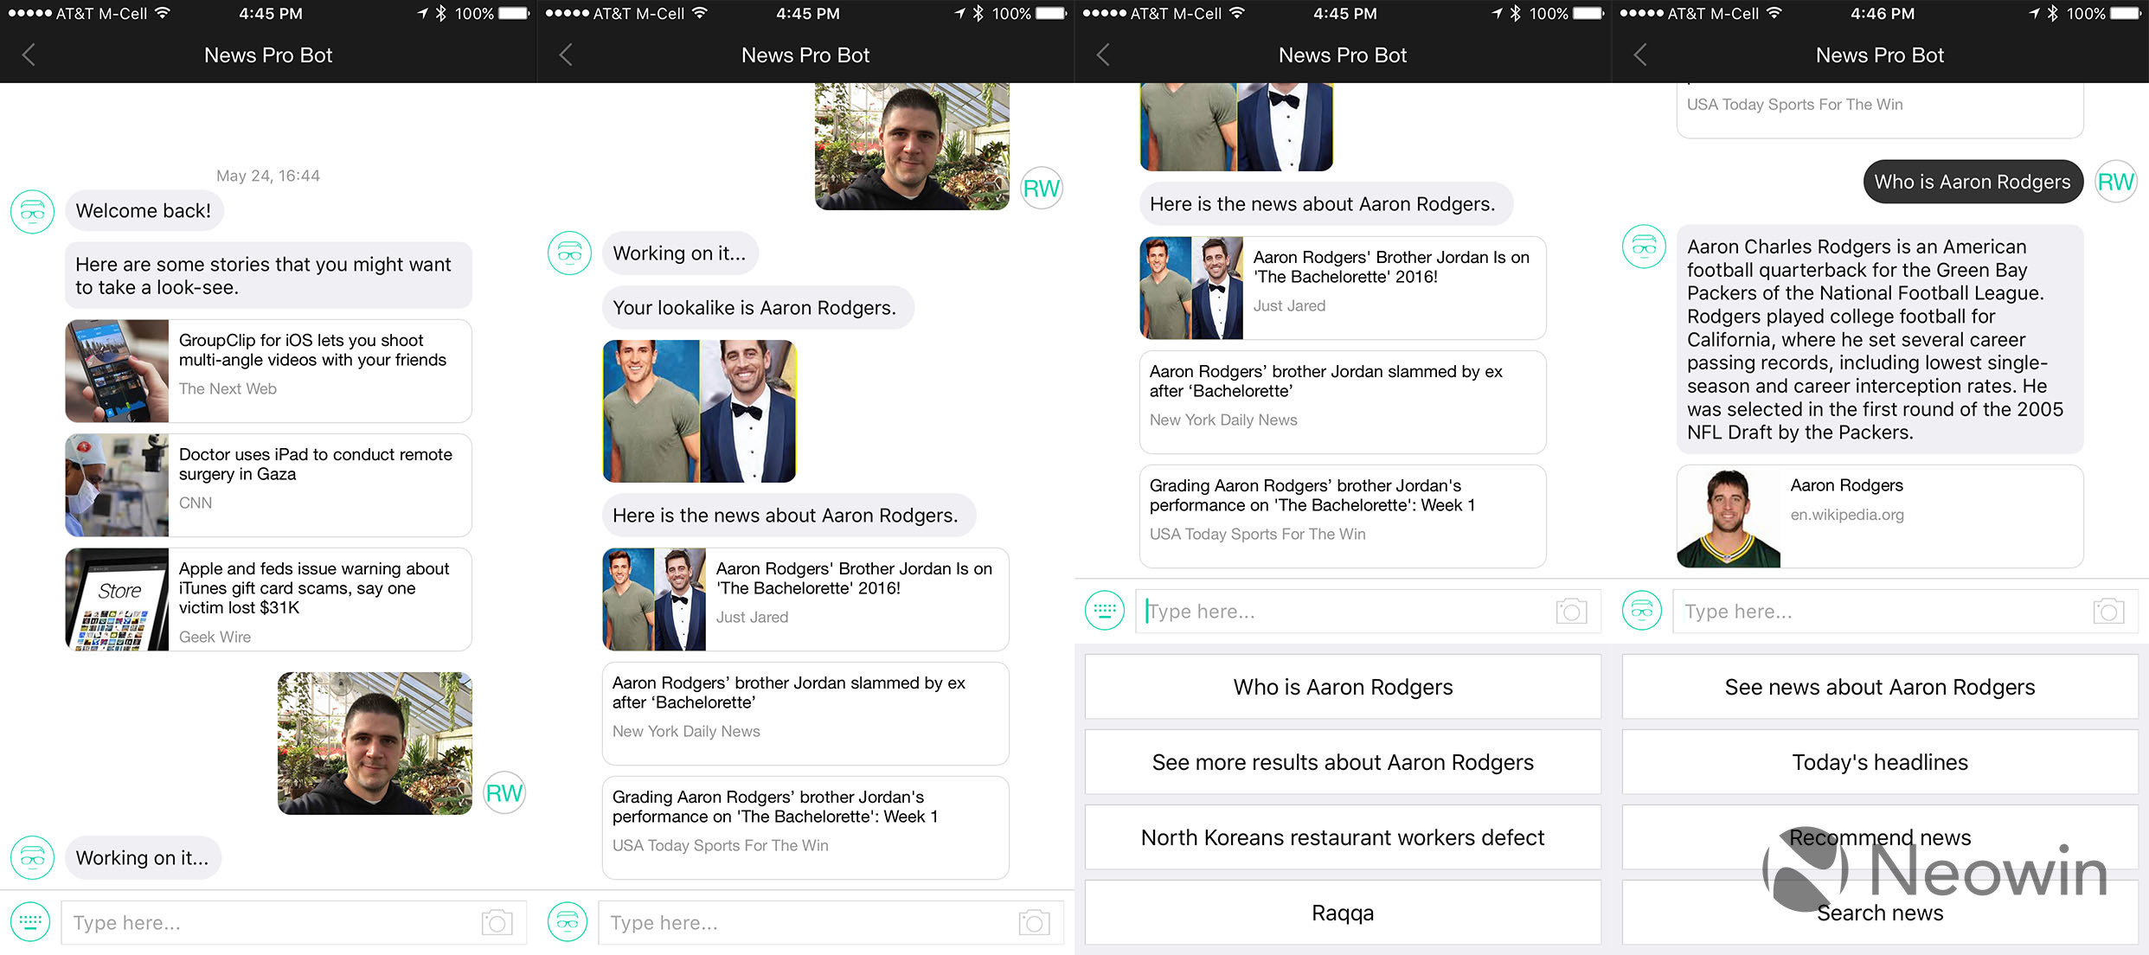Tap RW avatar beside Who is Aaron Rodgers
The image size is (2149, 955).
point(2116,182)
